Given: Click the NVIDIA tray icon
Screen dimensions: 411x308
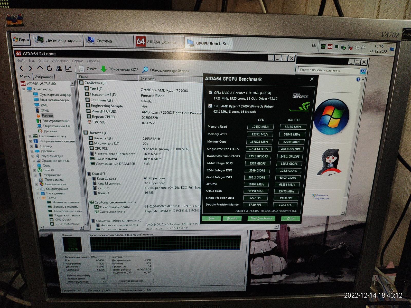Looking at the screenshot, I should 323,46.
